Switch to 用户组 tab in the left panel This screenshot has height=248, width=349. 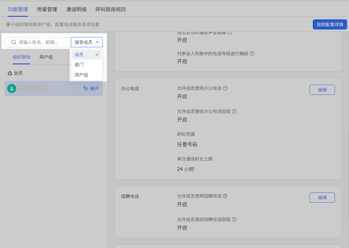click(46, 57)
